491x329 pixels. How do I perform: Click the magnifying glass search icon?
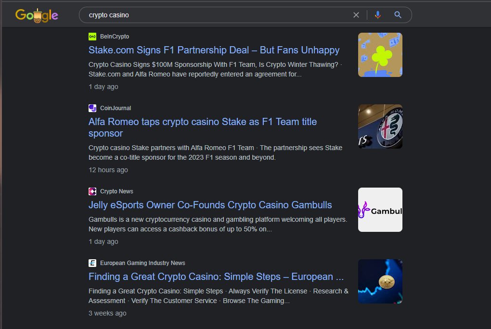397,14
